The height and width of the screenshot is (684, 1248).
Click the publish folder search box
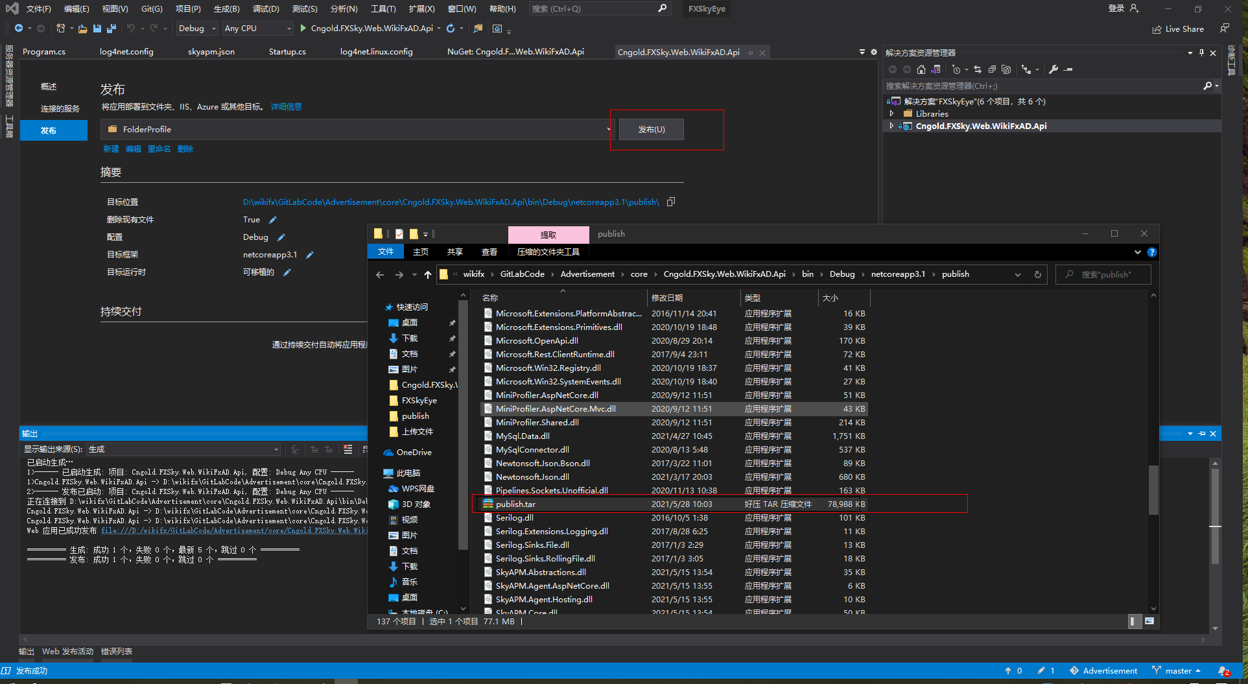click(x=1103, y=274)
